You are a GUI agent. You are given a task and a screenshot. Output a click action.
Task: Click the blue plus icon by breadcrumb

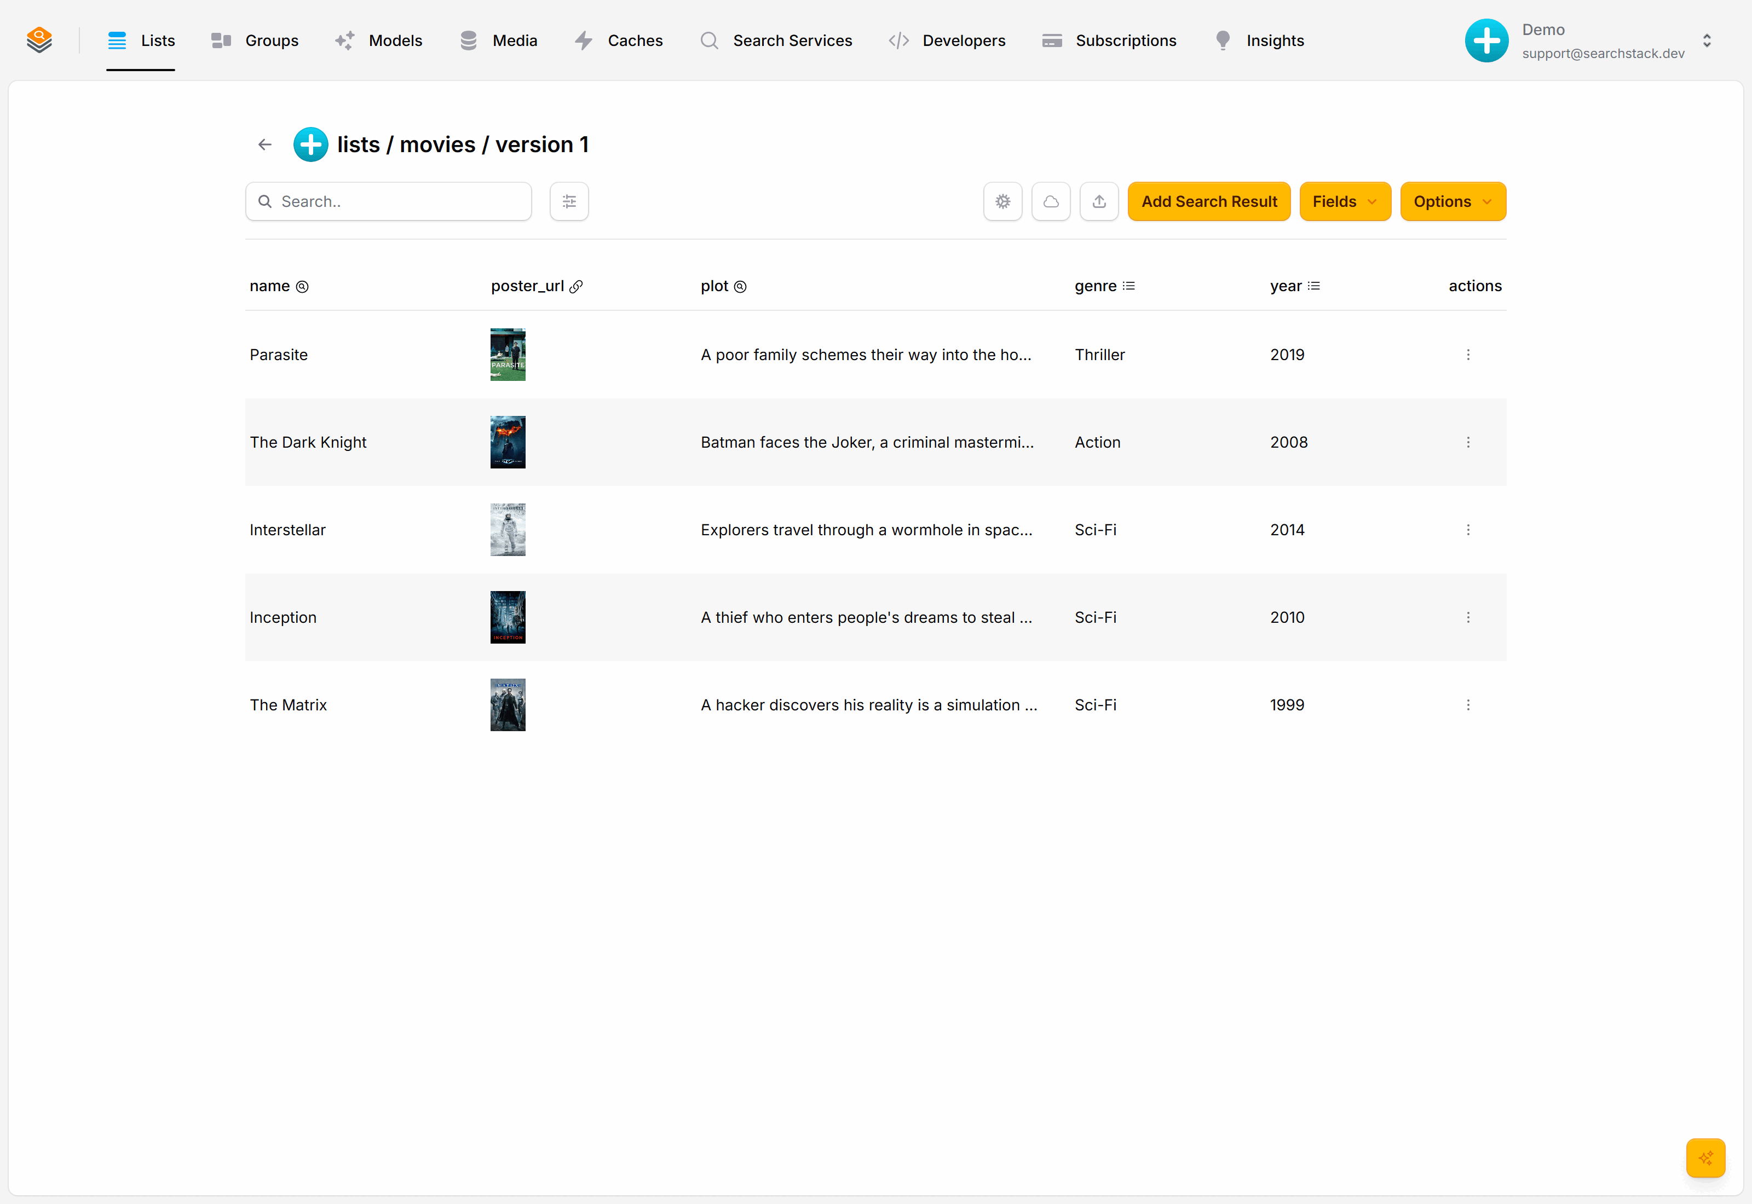311,144
